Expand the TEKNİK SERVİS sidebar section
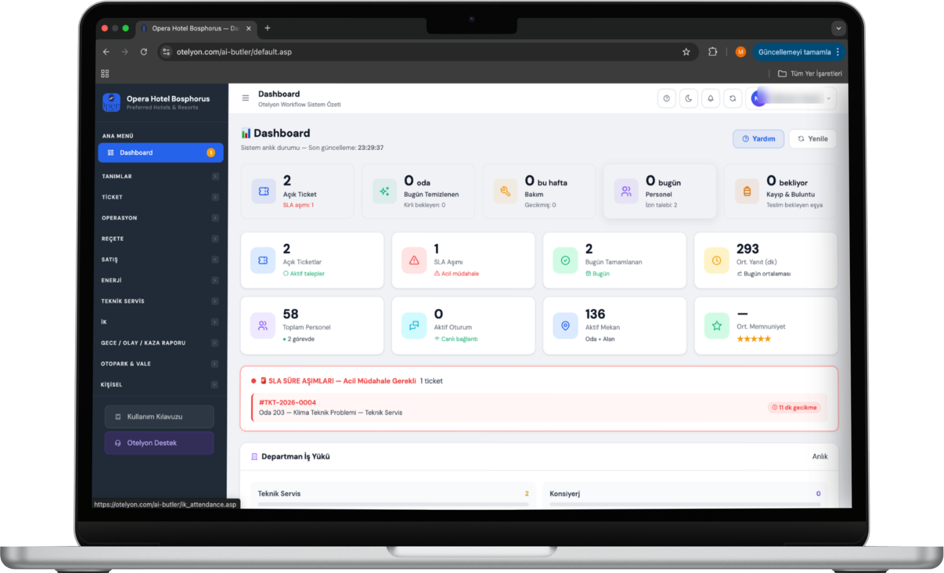The height and width of the screenshot is (573, 944). tap(160, 301)
